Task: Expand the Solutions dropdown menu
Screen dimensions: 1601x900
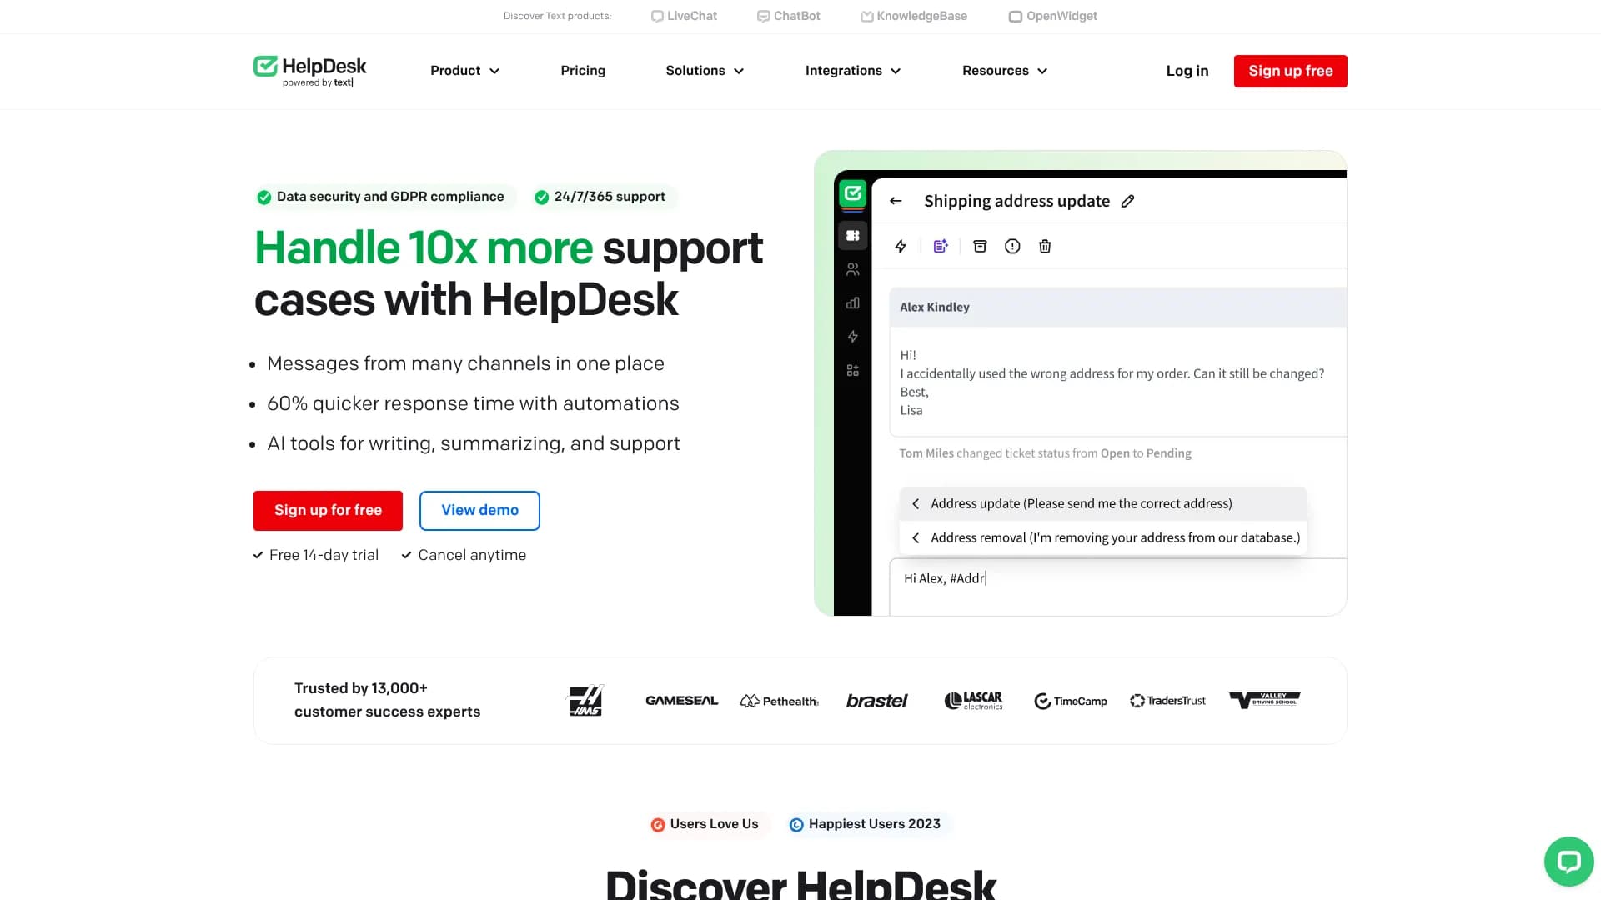Action: 705,71
